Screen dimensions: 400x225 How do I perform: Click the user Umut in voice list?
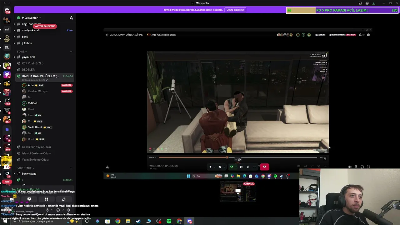31,139
